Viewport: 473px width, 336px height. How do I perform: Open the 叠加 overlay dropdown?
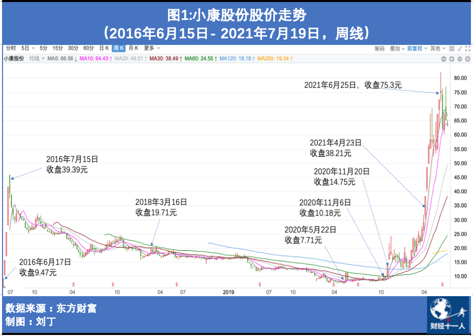coord(397,49)
